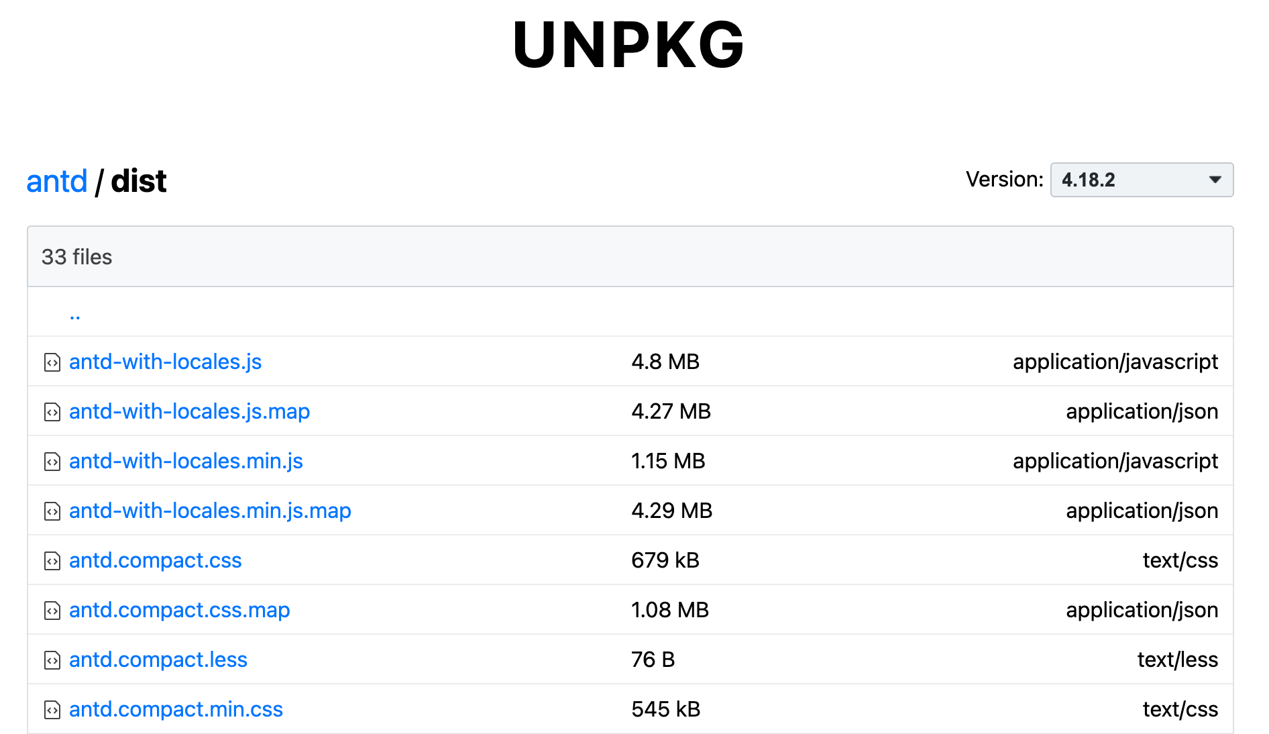
Task: Open antd-with-locales.min.js.map link
Action: [x=210, y=511]
